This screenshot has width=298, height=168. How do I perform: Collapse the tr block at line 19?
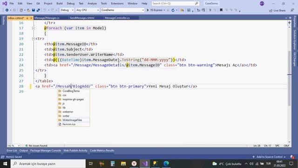coord(34,39)
